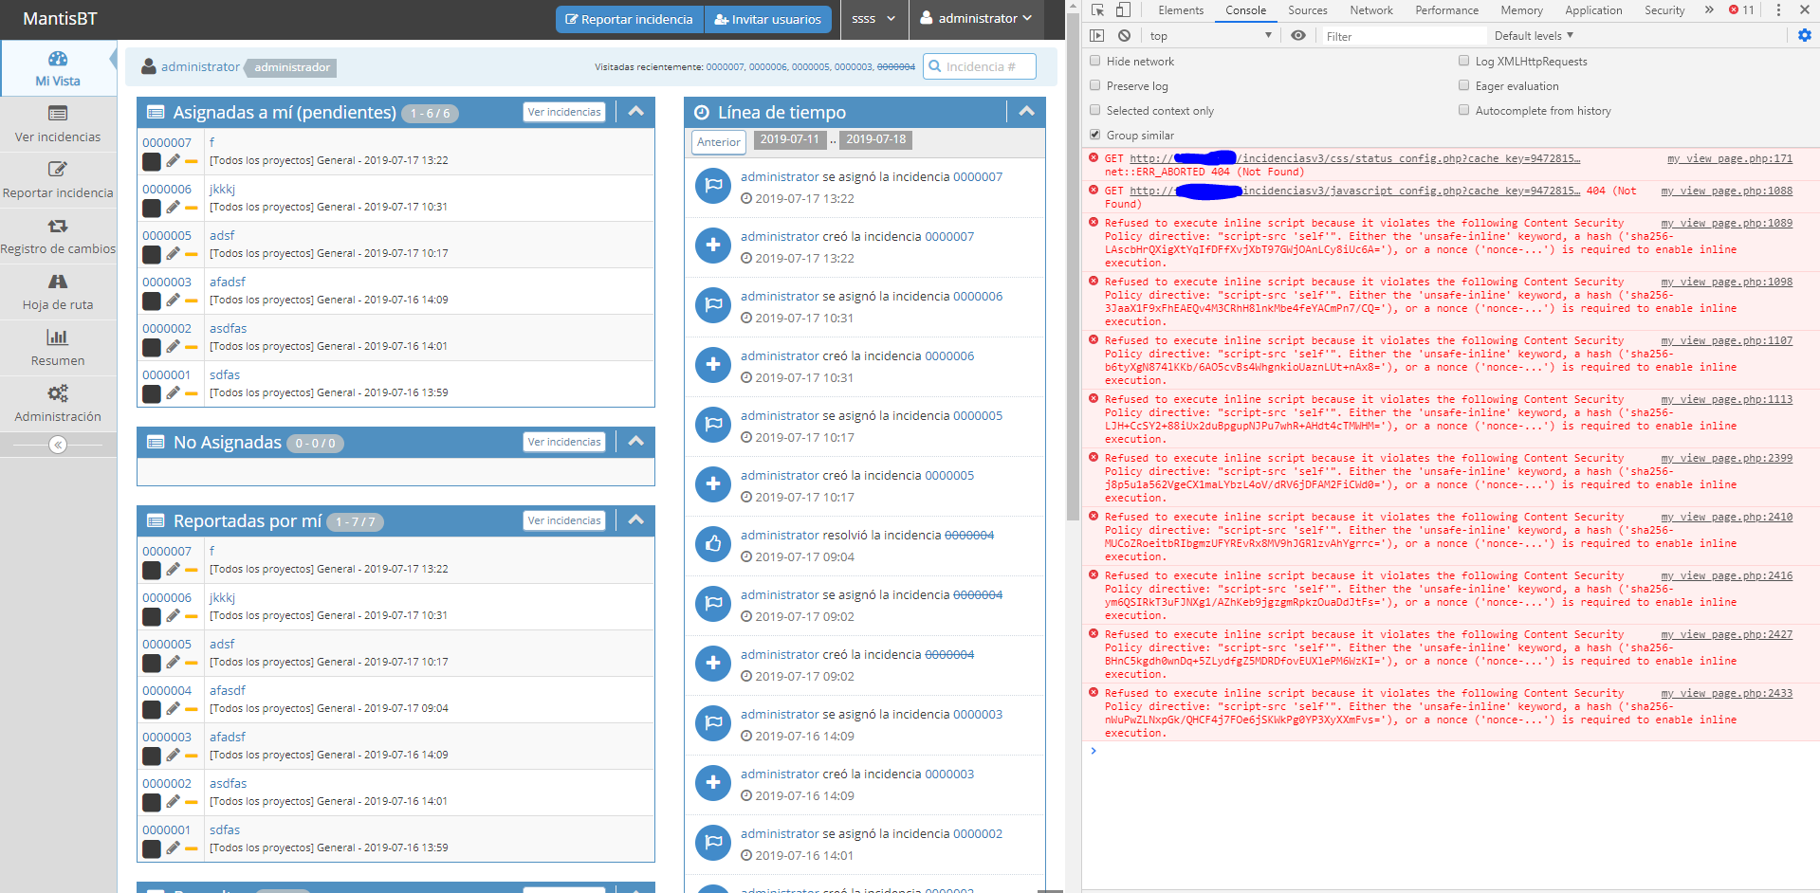Switch to Elements tab in DevTools
The height and width of the screenshot is (893, 1820).
[1181, 10]
